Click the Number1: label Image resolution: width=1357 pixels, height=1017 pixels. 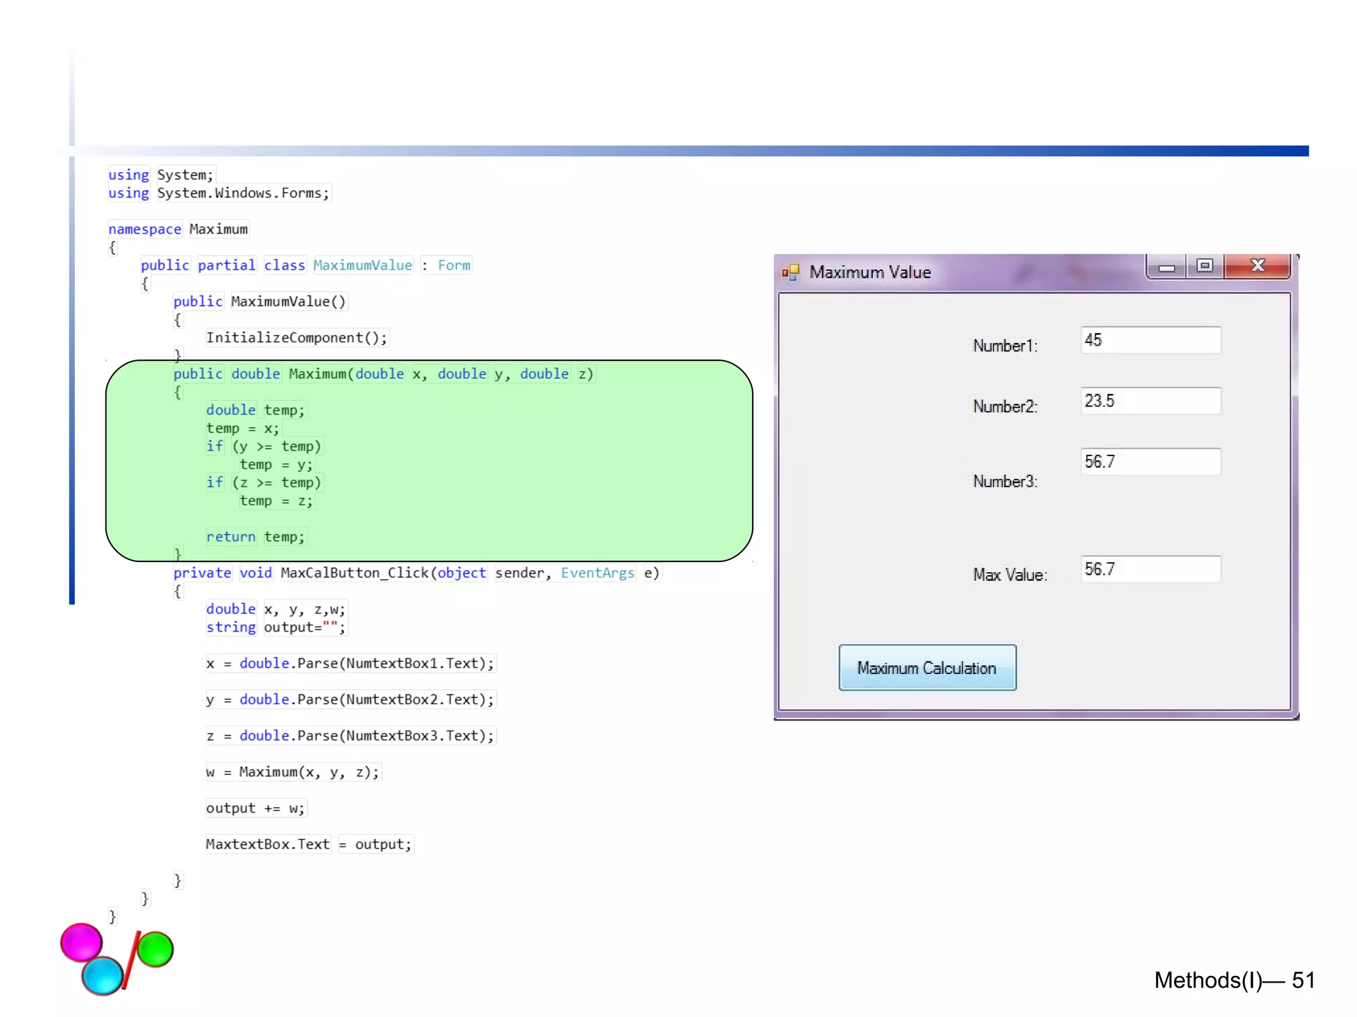[x=1004, y=346]
